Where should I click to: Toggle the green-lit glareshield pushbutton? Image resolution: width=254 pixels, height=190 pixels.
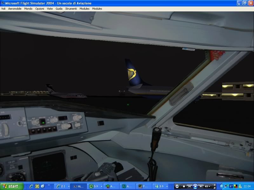(43, 122)
